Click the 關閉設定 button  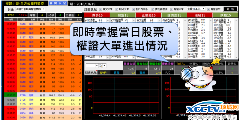[x=58, y=3]
